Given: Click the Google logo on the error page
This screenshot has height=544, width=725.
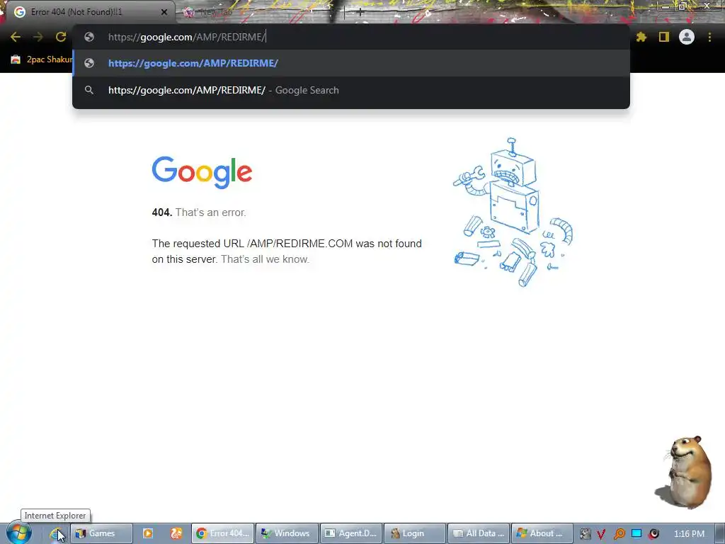Looking at the screenshot, I should coord(202,172).
